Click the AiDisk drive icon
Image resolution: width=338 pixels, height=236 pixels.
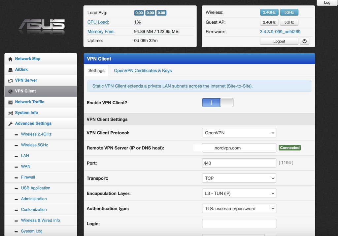click(x=10, y=70)
